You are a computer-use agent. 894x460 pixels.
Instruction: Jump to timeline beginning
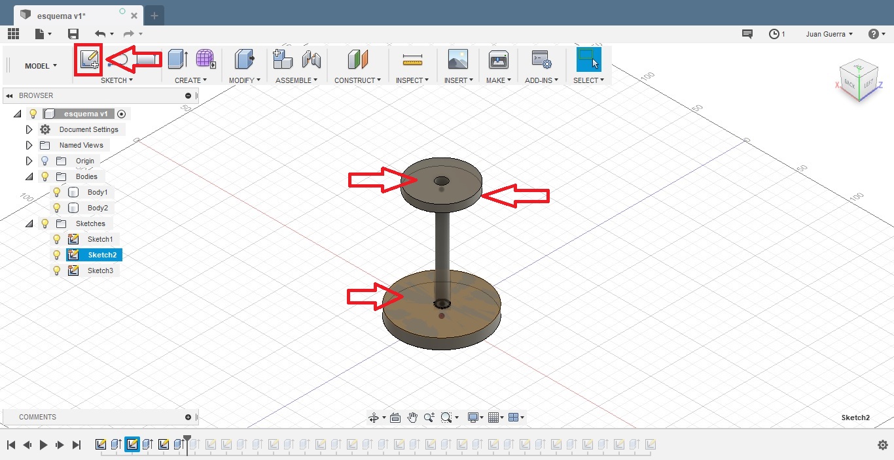[x=11, y=445]
